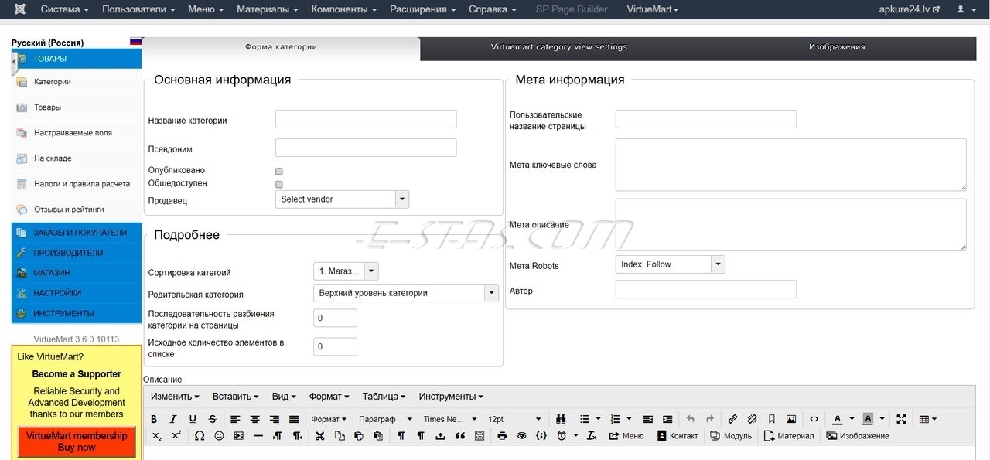Open the editor Таблица menu
The image size is (990, 460).
pyautogui.click(x=384, y=397)
